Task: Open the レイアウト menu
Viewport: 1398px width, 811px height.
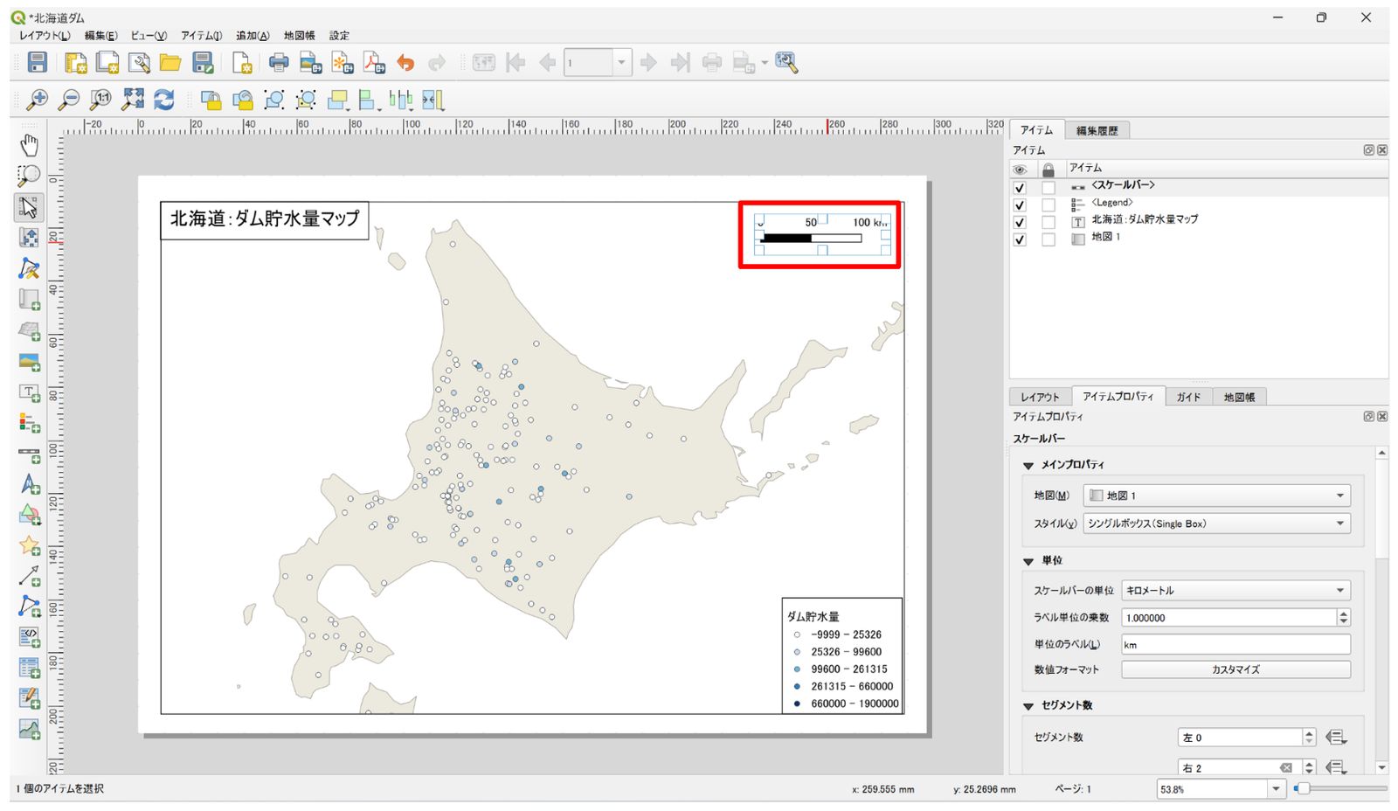Action: (45, 36)
